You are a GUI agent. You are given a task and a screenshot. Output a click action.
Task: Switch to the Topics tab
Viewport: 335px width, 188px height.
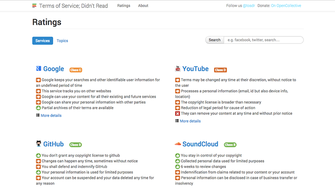[x=62, y=41]
